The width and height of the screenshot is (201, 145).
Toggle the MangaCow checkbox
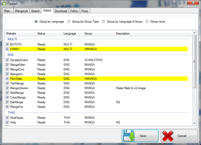7,69
